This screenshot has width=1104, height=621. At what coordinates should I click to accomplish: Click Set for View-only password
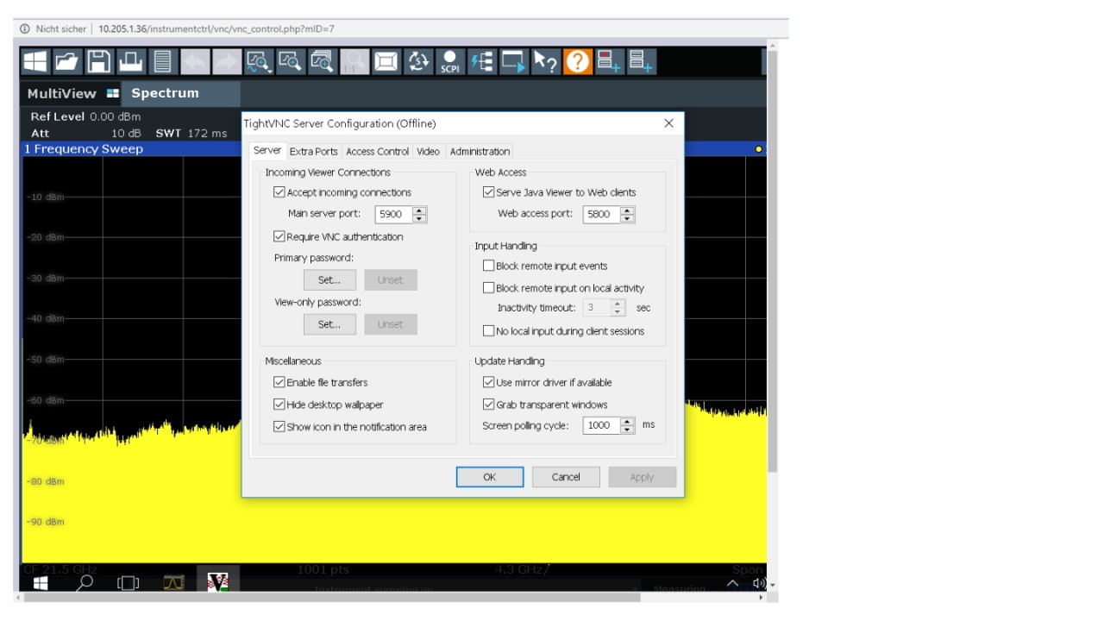click(329, 324)
